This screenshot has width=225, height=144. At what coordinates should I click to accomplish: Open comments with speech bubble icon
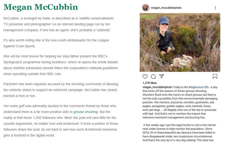(153, 76)
